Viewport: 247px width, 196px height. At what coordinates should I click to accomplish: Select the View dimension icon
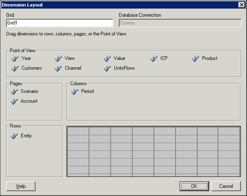point(58,59)
